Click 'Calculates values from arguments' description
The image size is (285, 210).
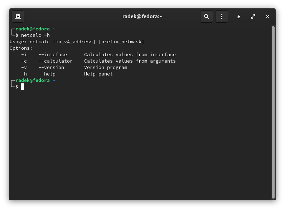tap(130, 61)
